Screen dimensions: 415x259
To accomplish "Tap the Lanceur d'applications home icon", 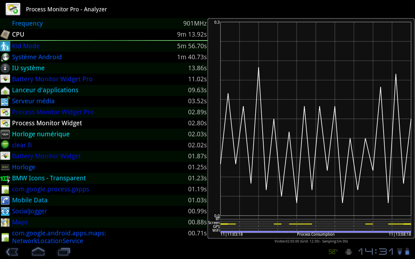I will (x=5, y=90).
